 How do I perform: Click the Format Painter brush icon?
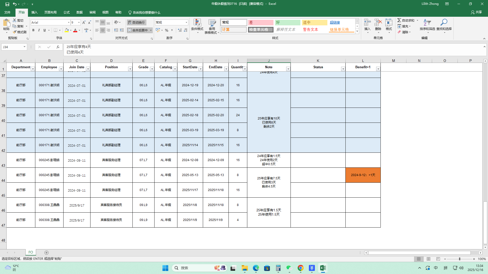[15, 32]
